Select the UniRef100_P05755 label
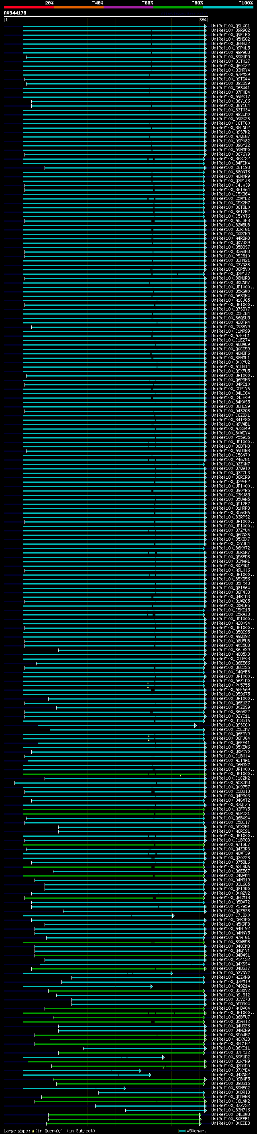 tap(230, 685)
